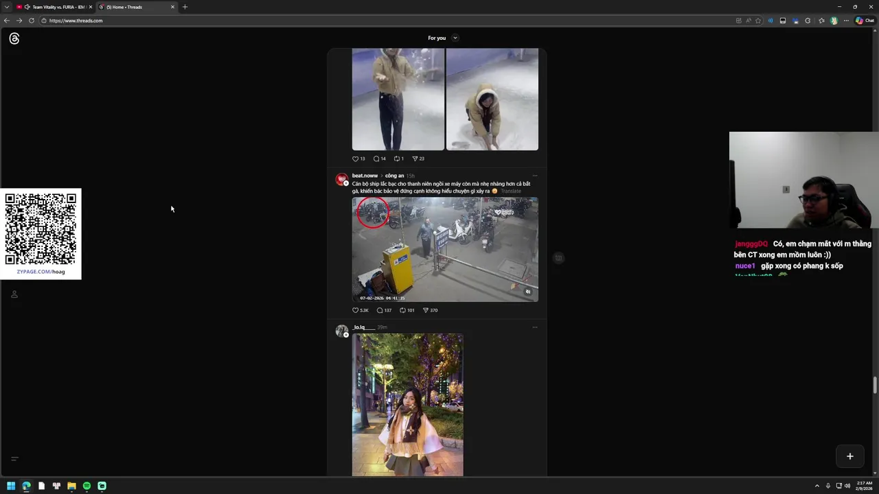Open the Favorites list toolbar icon

pyautogui.click(x=821, y=21)
